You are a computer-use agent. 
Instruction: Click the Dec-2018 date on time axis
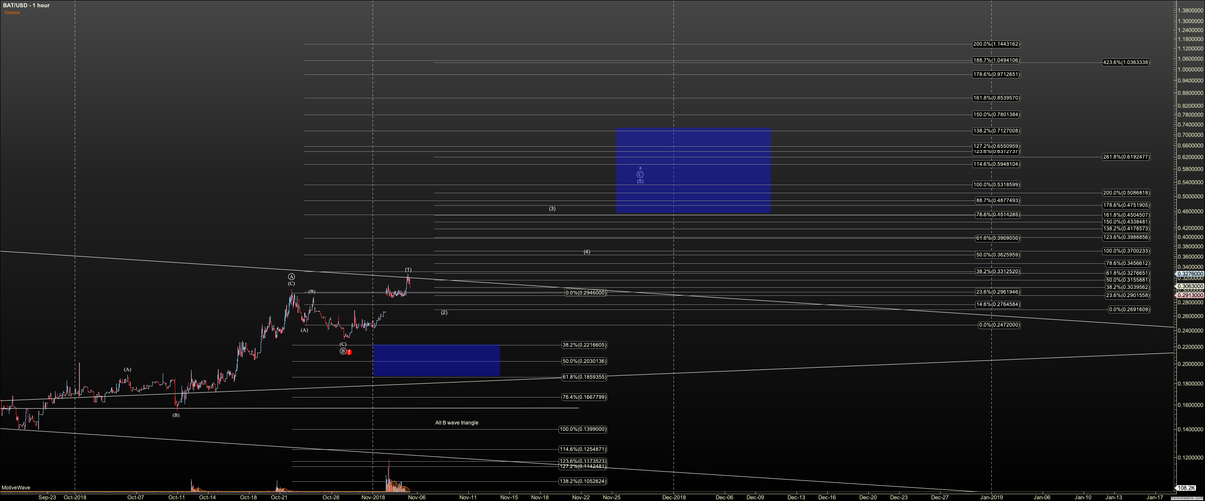tap(673, 497)
